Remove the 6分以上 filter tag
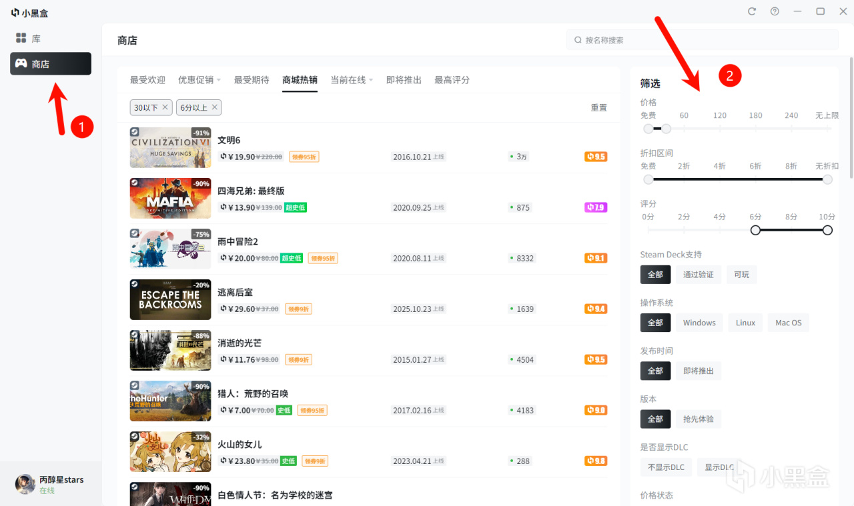The width and height of the screenshot is (854, 506). [214, 107]
